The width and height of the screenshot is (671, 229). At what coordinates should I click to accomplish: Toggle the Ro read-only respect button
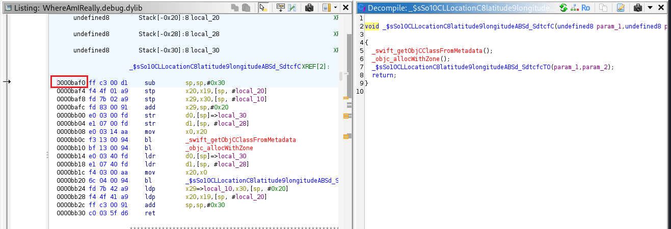coord(586,8)
